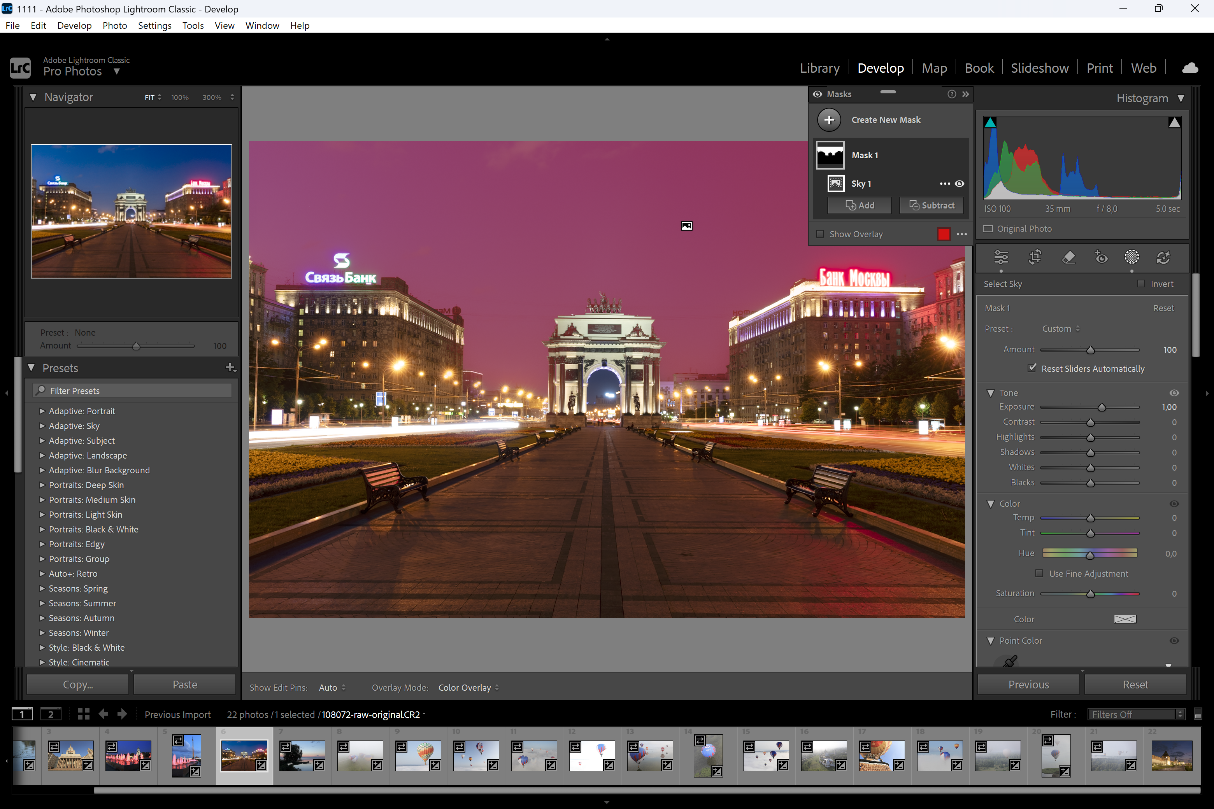Open second window display 2
Viewport: 1214px width, 809px height.
tap(51, 714)
